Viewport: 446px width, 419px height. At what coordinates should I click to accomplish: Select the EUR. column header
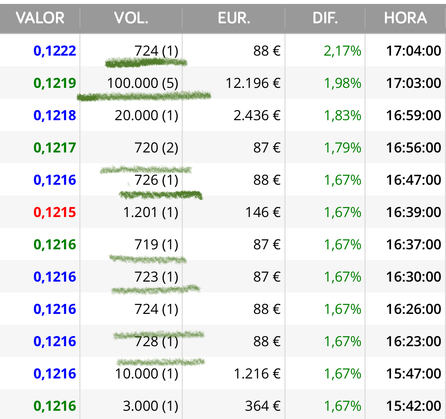pyautogui.click(x=234, y=18)
